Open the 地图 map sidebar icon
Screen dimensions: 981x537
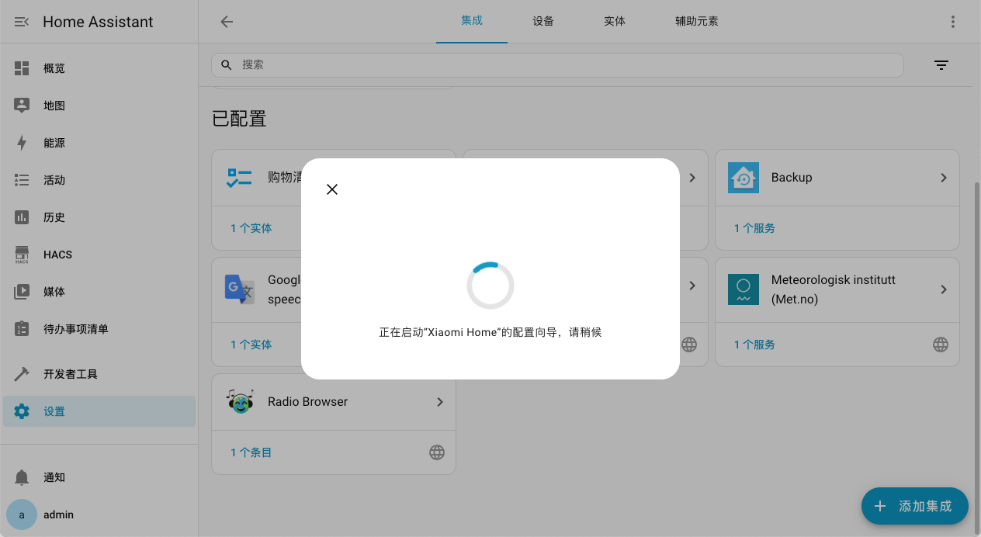(21, 106)
